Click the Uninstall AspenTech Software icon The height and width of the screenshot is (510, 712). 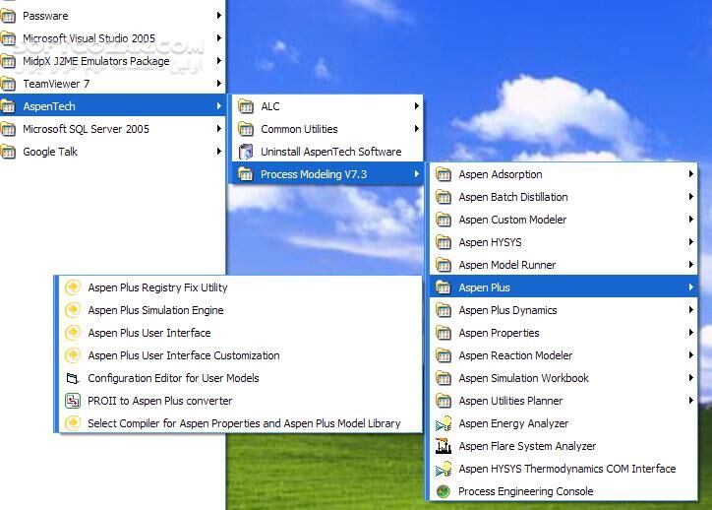tap(245, 152)
